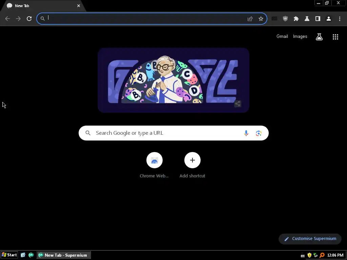347x260 pixels.
Task: Open the Google apps grid
Action: (335, 37)
